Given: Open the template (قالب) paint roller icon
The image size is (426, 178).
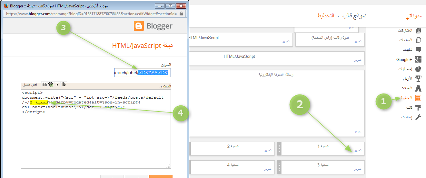Looking at the screenshot, I should 418,107.
